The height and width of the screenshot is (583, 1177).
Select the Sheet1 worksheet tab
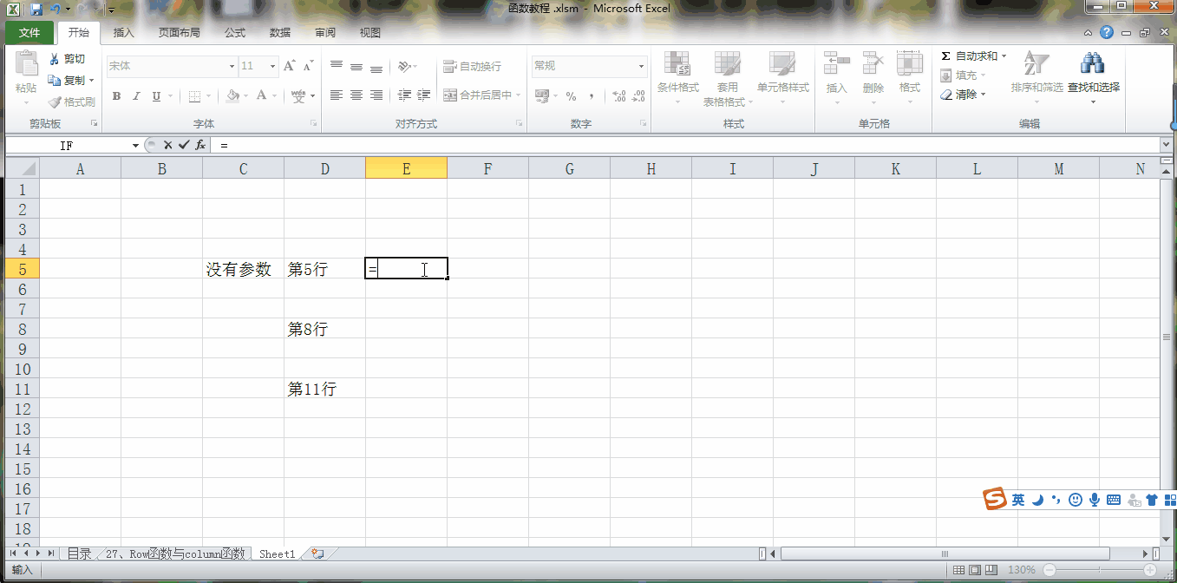(276, 553)
